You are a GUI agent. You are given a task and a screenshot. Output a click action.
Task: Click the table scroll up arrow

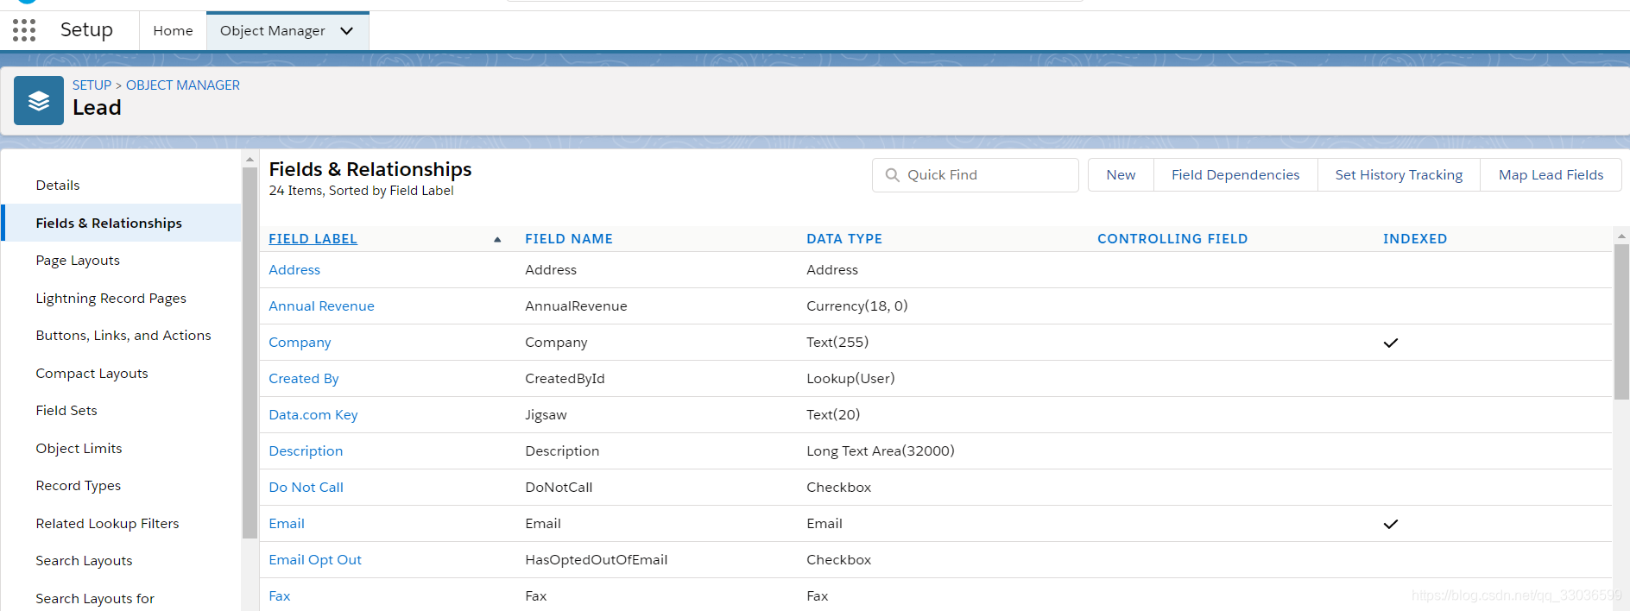point(1621,236)
